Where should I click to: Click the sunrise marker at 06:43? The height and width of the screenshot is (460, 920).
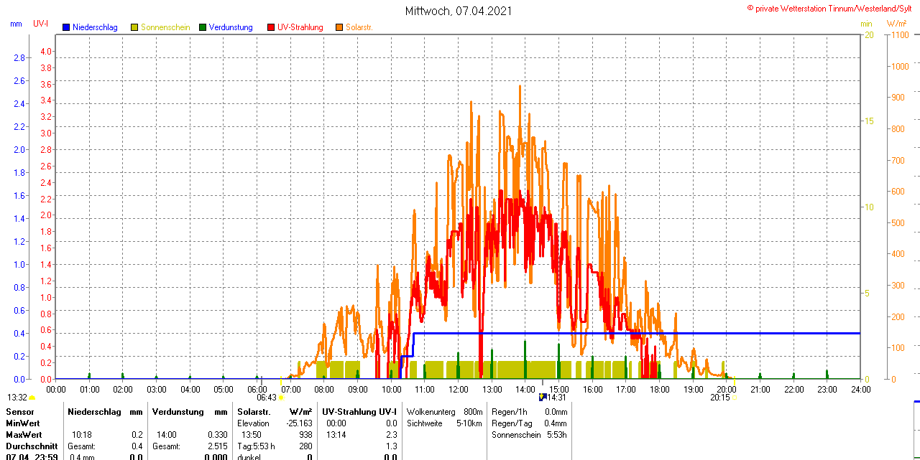point(280,397)
